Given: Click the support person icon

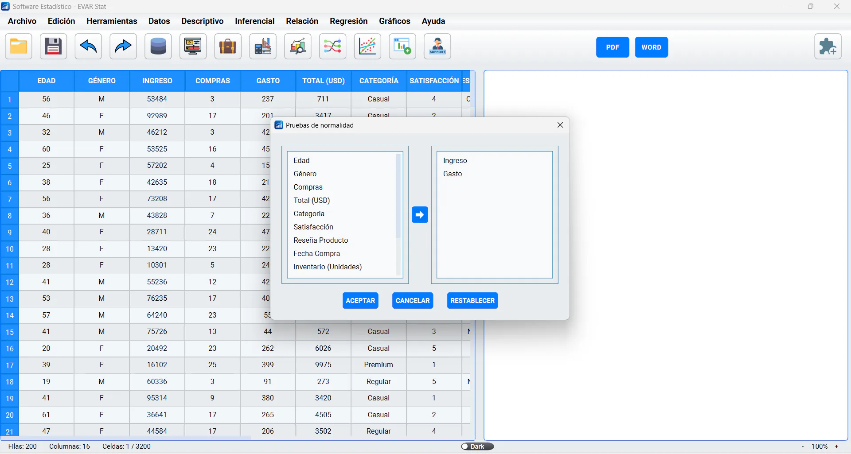Looking at the screenshot, I should coord(437,47).
